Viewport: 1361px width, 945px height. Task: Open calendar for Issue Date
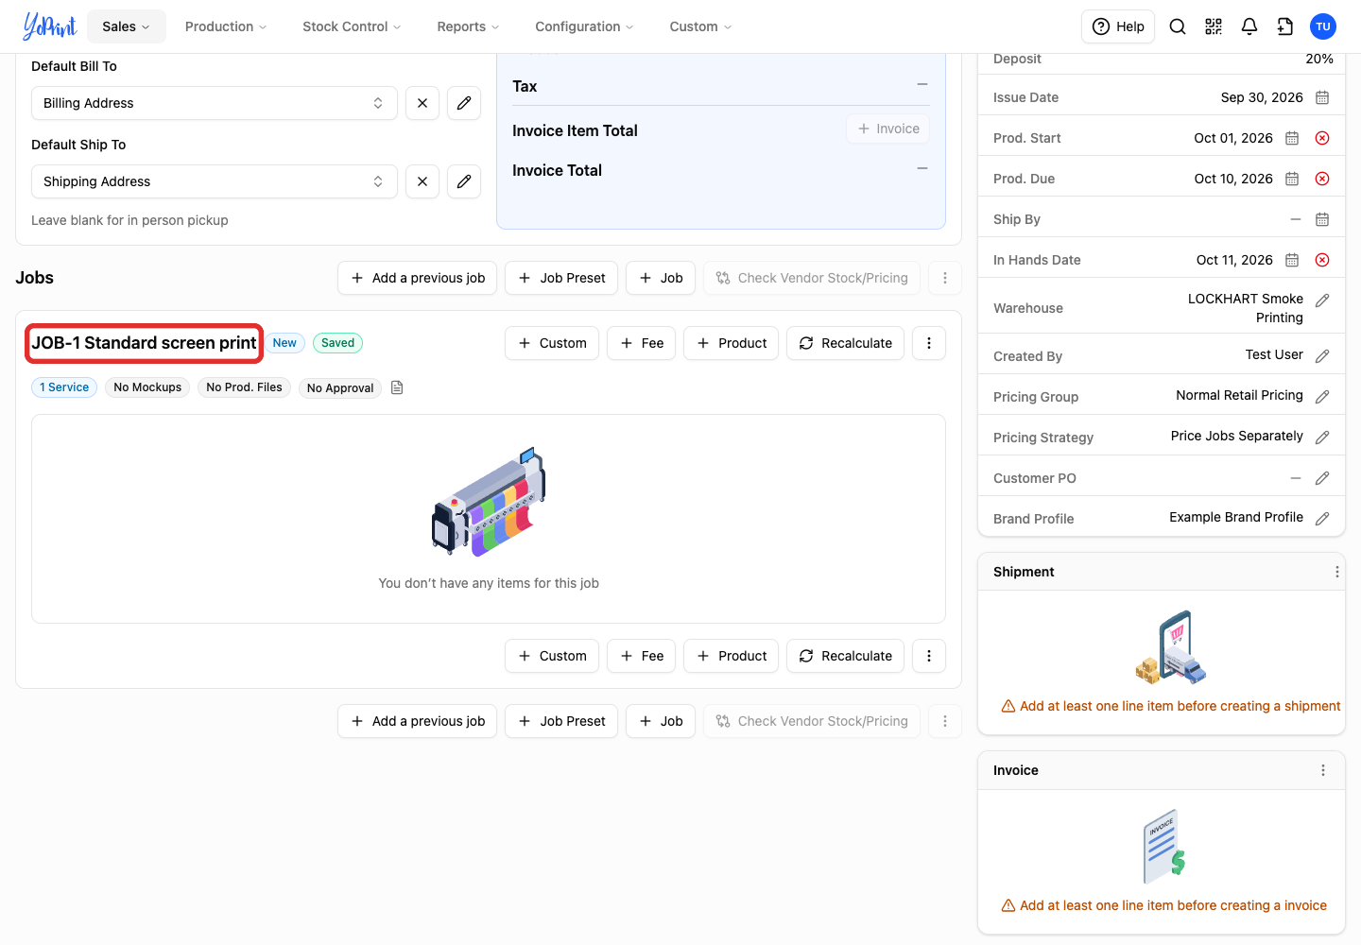(1322, 97)
